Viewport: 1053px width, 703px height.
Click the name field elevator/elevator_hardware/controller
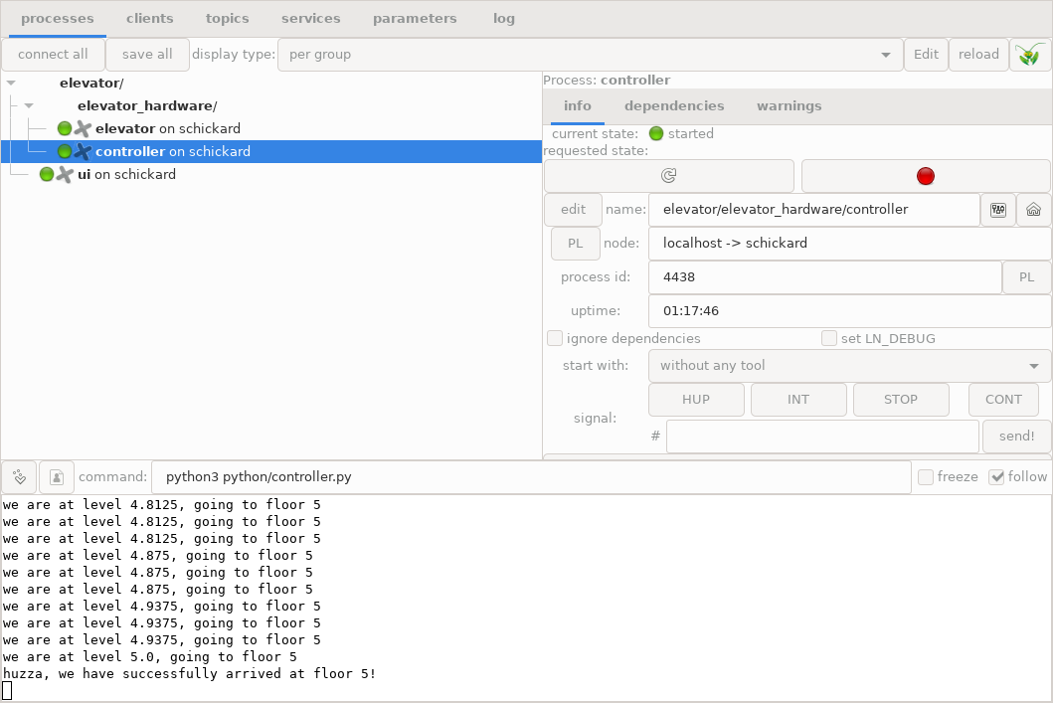pyautogui.click(x=814, y=210)
